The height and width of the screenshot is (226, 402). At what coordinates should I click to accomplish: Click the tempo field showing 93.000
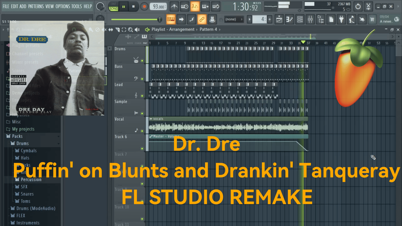[159, 7]
